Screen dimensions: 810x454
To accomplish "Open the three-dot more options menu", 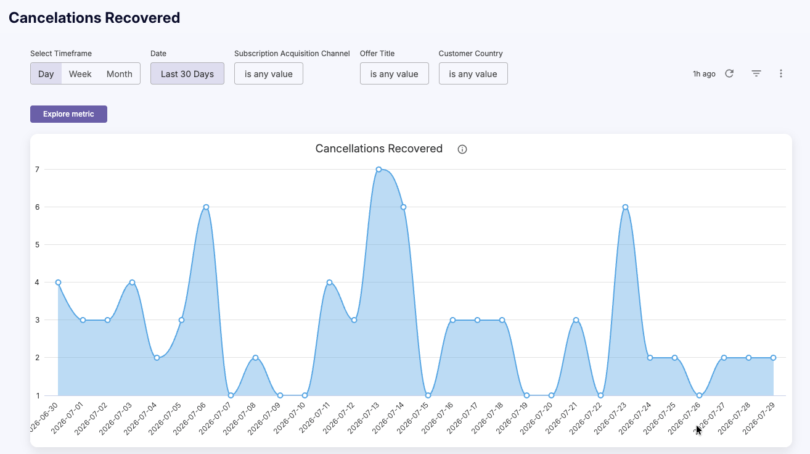I will point(781,73).
